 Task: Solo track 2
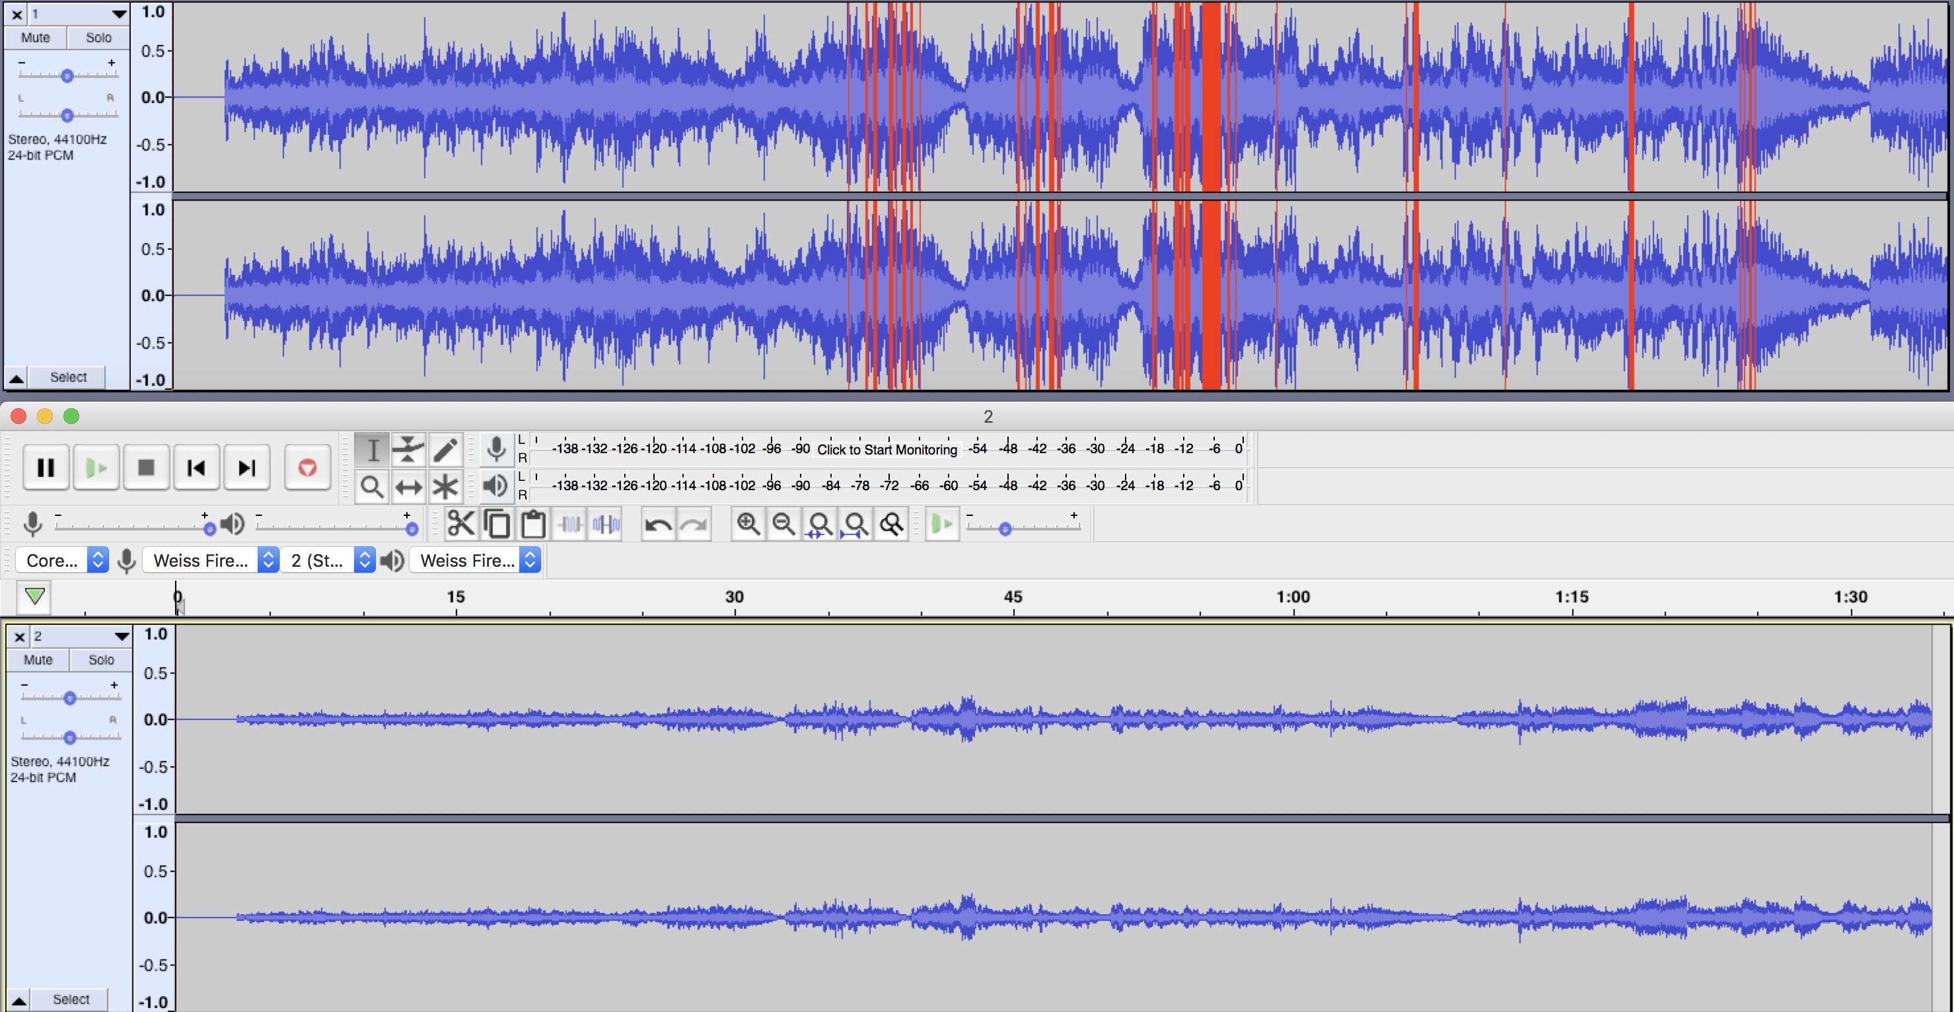101,659
